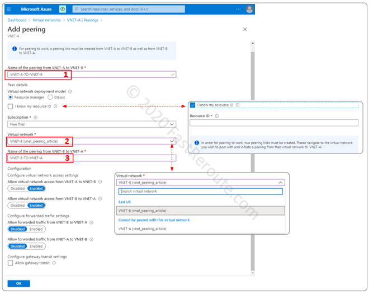This screenshot has height=293, width=369.
Task: Set access VNET-B to VNET-A to Enabled
Action: coord(36,206)
